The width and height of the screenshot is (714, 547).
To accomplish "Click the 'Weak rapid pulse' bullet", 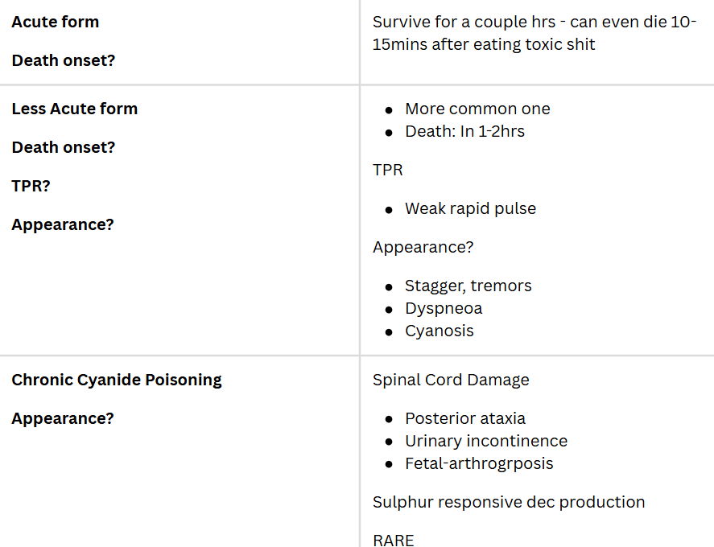I will click(470, 208).
